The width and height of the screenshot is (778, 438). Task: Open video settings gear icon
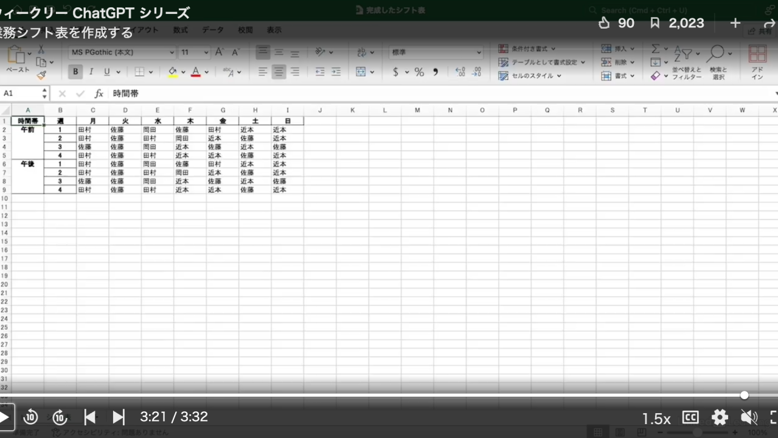tap(720, 417)
